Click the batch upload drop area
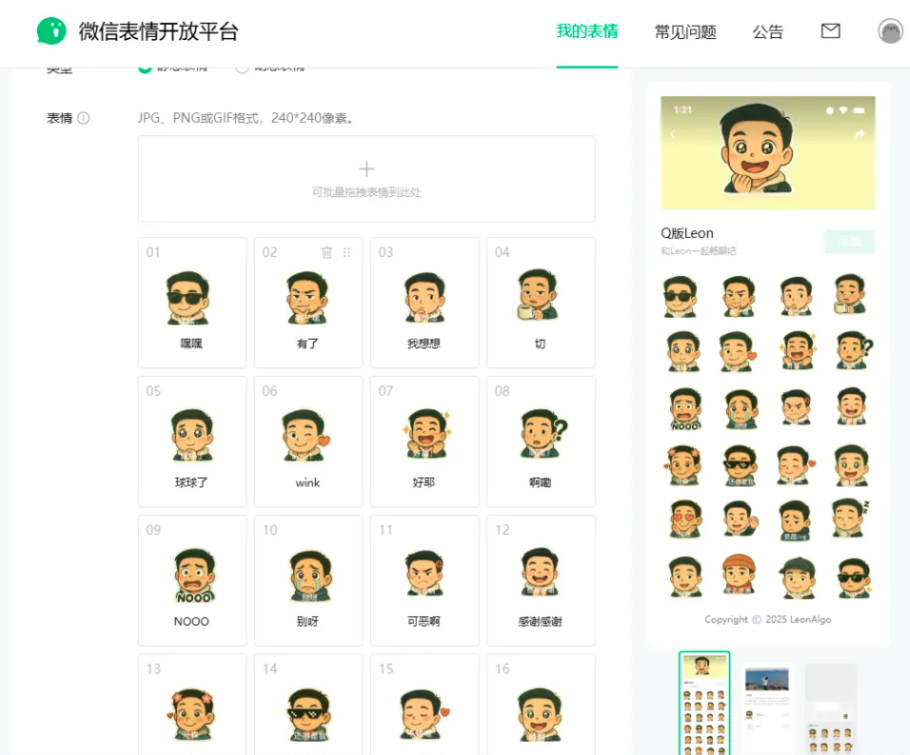Screen dimensions: 910x755 (x=366, y=179)
